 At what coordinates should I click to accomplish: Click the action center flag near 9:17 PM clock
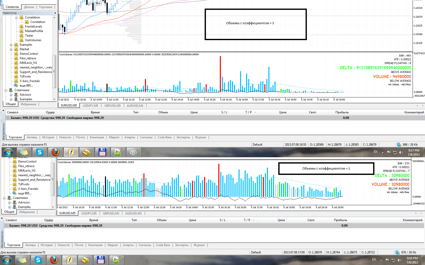click(389, 152)
